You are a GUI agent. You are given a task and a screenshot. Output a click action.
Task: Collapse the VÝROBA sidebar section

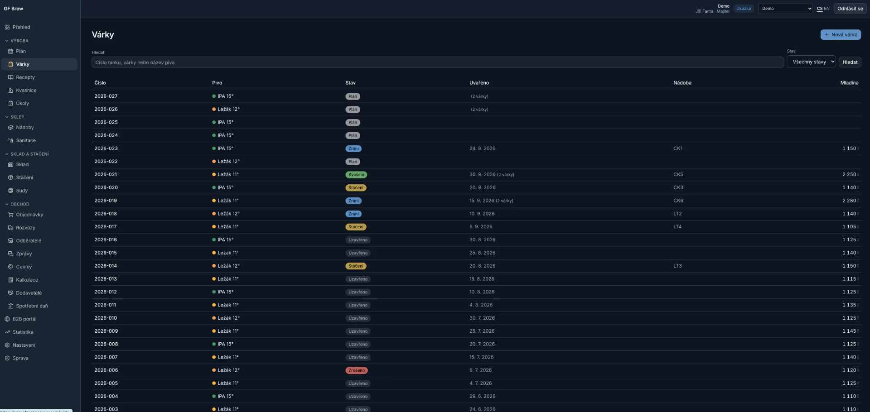[16, 41]
